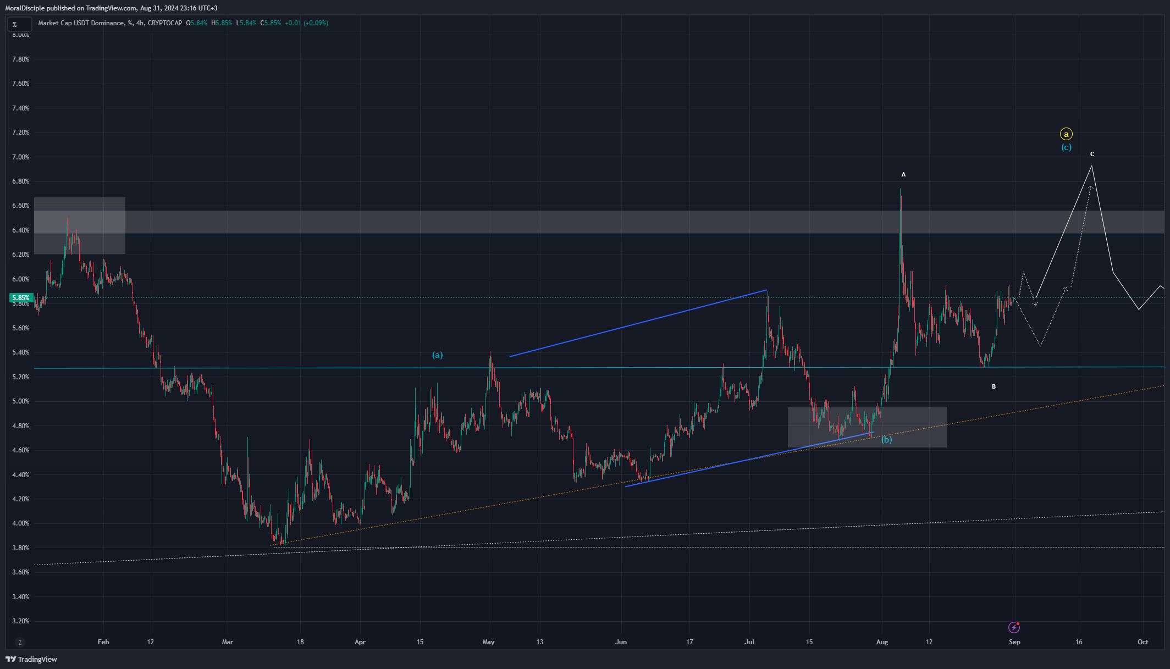Click the high value 'H5.85%' in legend
The width and height of the screenshot is (1170, 669).
[222, 23]
